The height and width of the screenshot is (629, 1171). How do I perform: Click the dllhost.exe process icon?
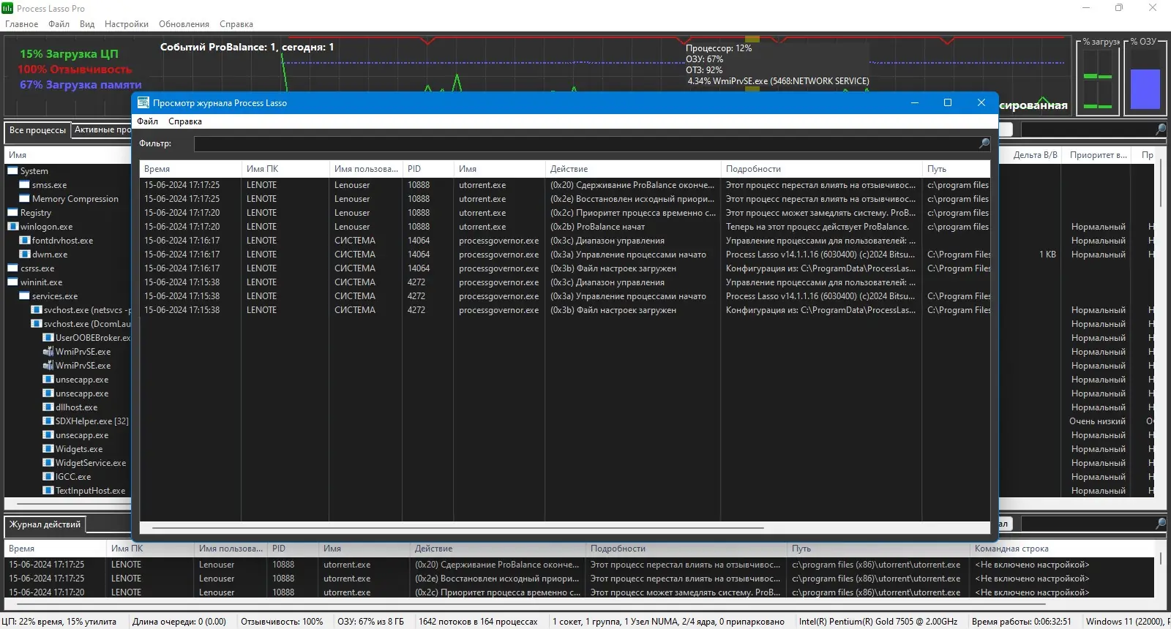(48, 407)
